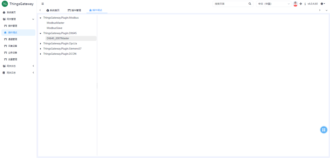This screenshot has height=158, width=330.
Task: Click the 网关状态 group icon
Action: coord(4,66)
